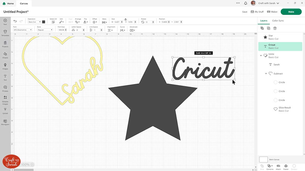
Task: Click the Home icon tab
Action: coord(8,4)
